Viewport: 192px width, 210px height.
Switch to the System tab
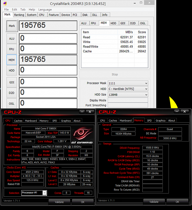(31, 15)
